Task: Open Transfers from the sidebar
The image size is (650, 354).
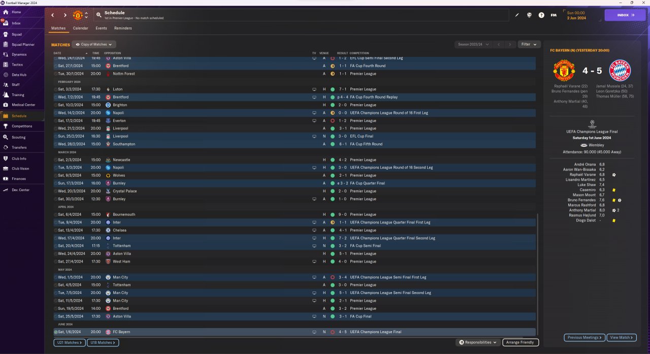Action: click(19, 147)
